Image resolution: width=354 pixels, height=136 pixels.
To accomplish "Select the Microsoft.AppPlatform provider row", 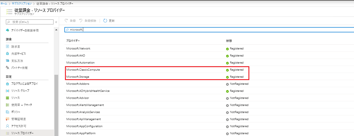I will 209,133.
